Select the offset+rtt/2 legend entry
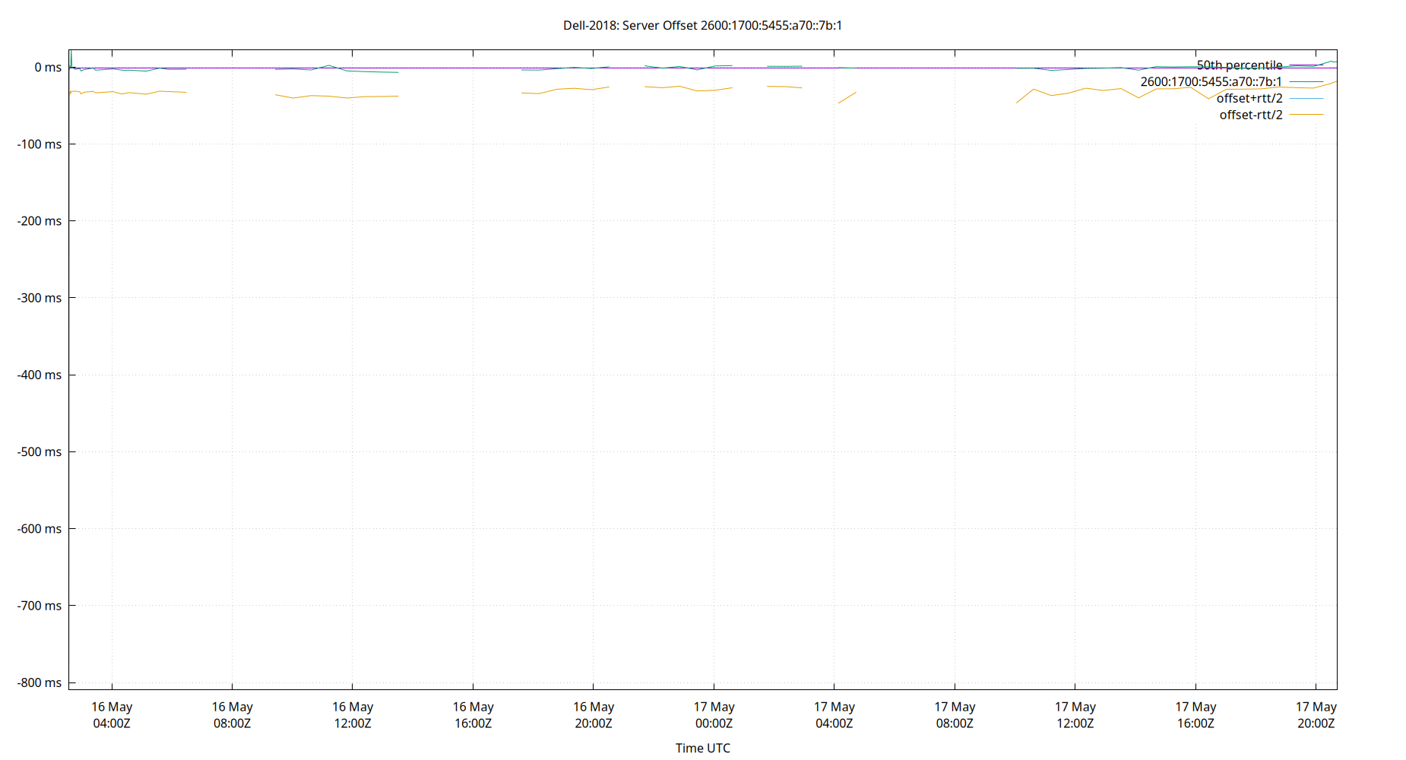Screen dimensions: 1406x760 (x=1251, y=97)
